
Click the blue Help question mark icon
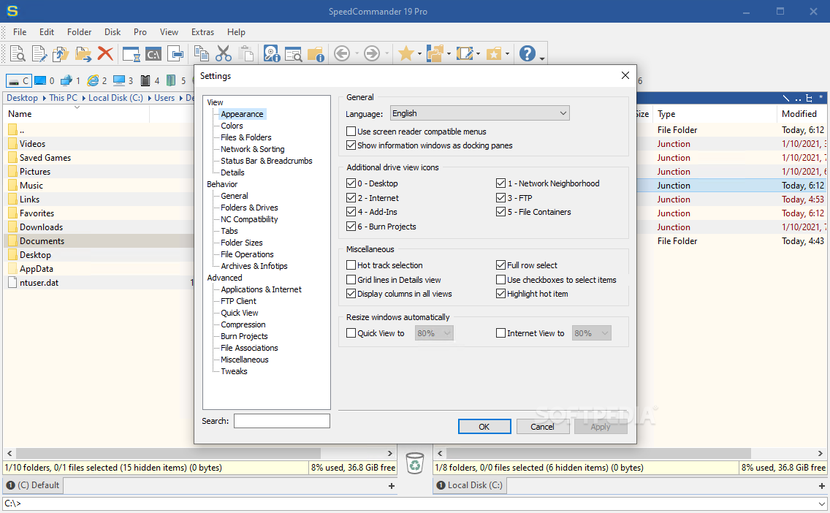tap(528, 53)
